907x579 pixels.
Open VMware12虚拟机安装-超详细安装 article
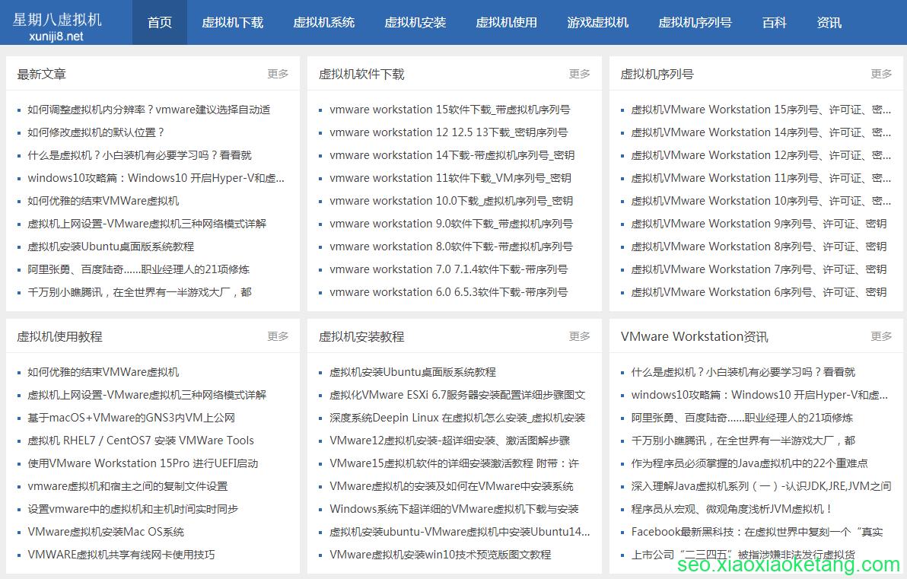(450, 441)
